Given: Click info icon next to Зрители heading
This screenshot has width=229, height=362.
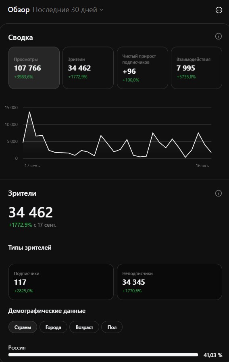Looking at the screenshot, I should (219, 193).
